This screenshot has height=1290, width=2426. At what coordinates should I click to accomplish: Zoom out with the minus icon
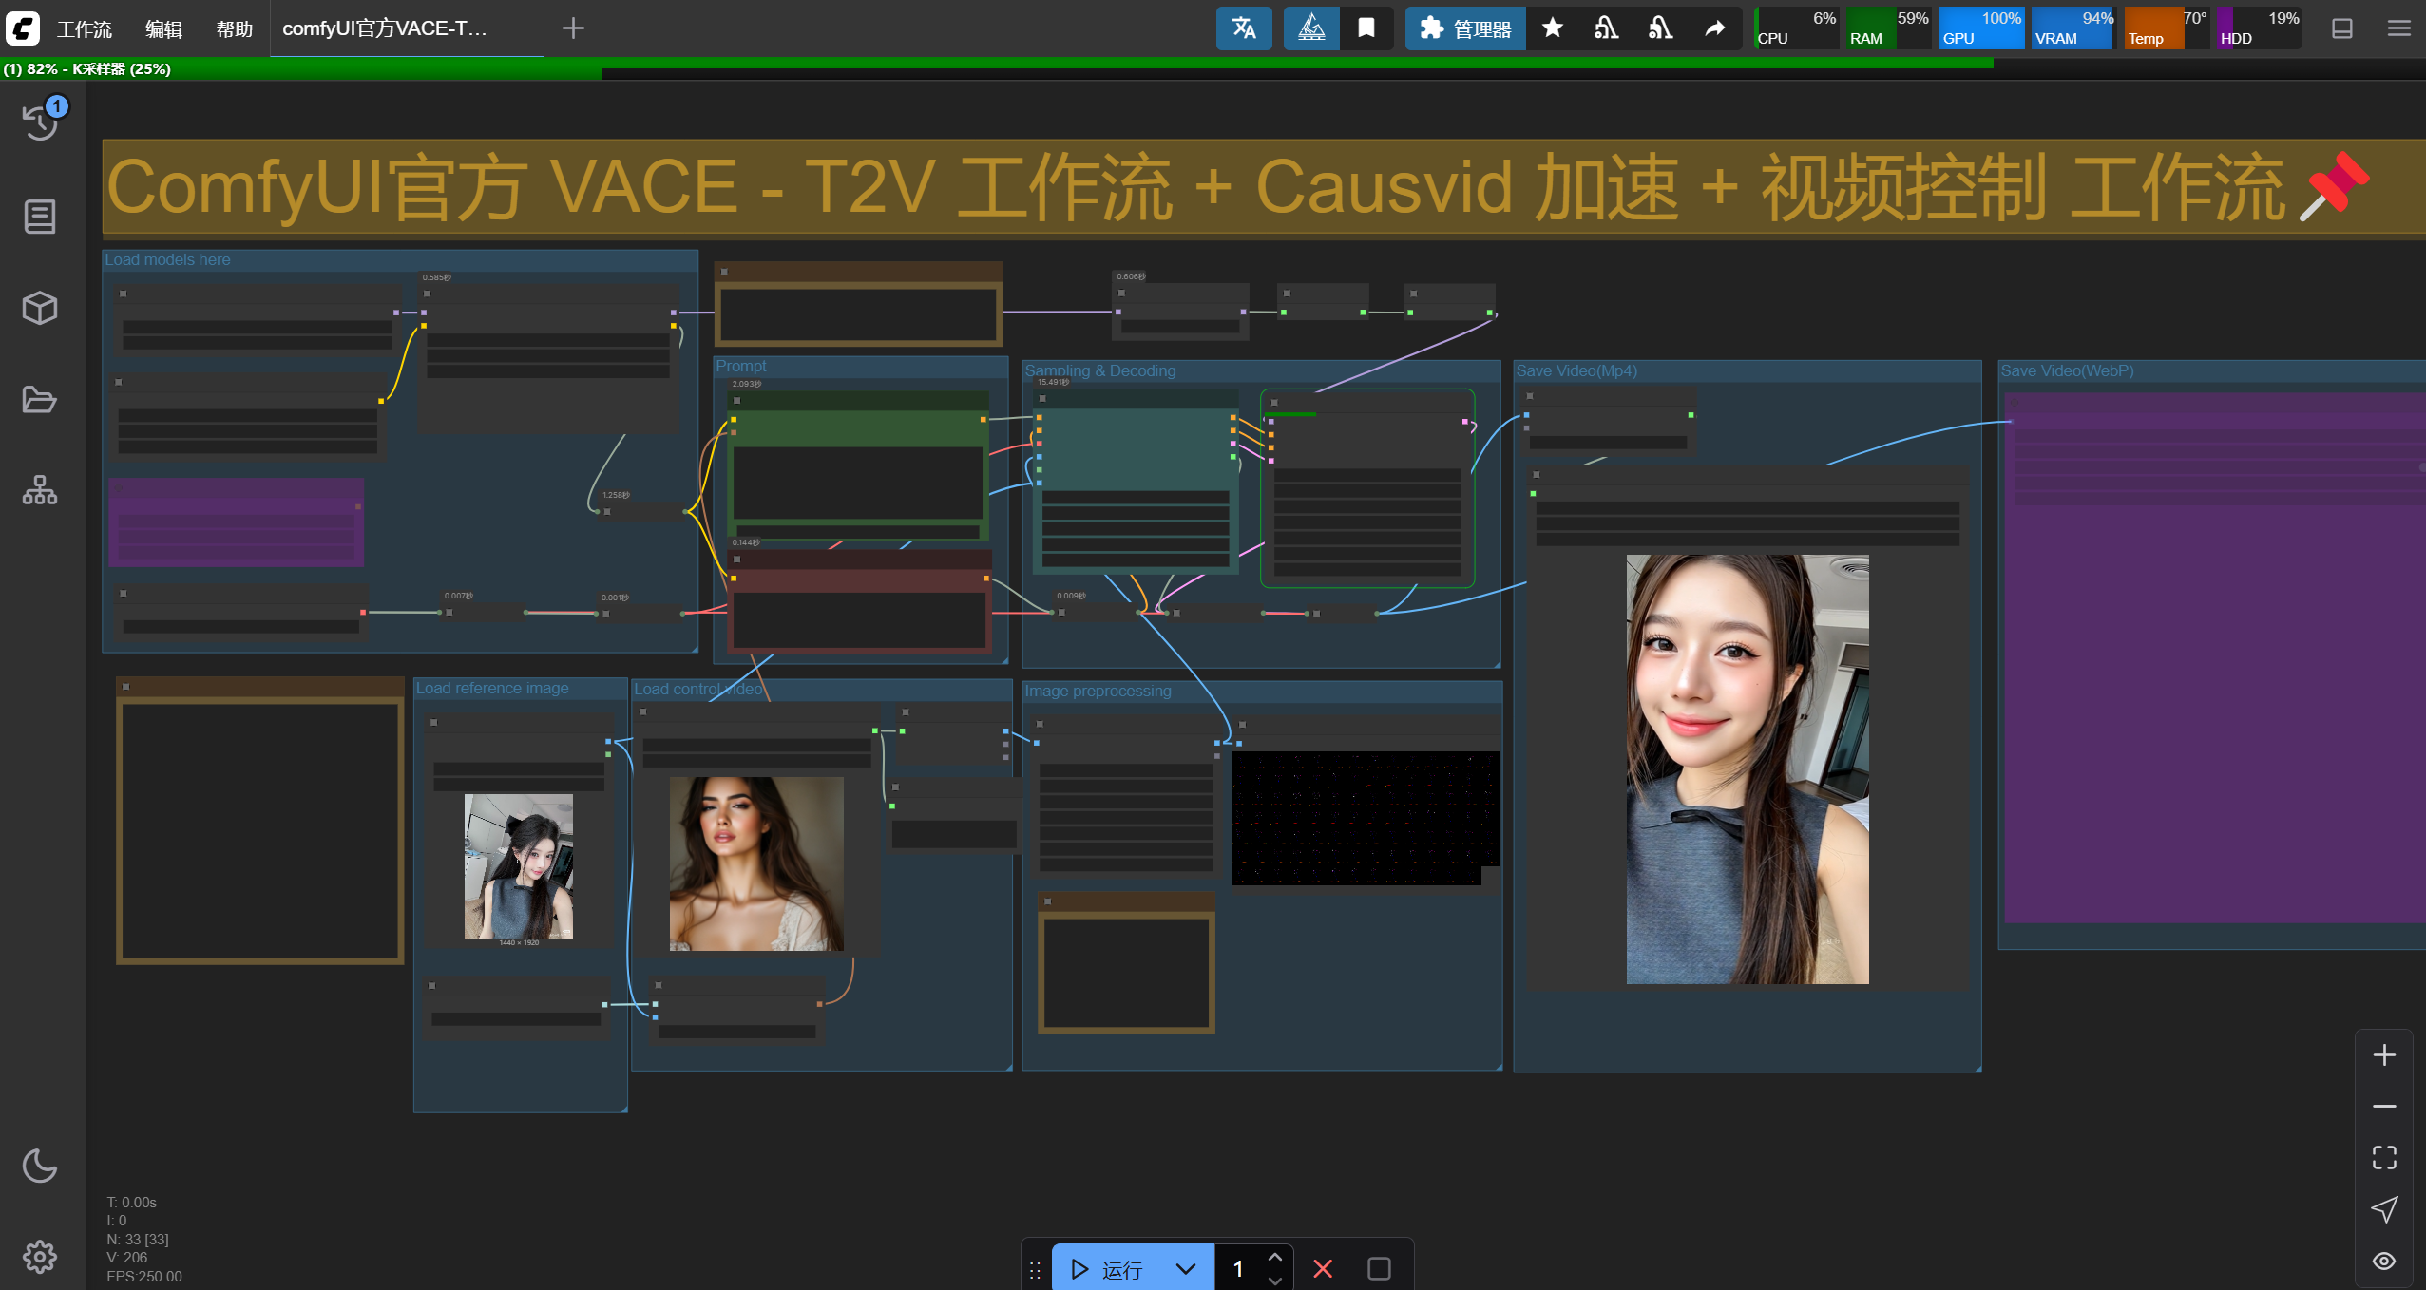tap(2384, 1107)
